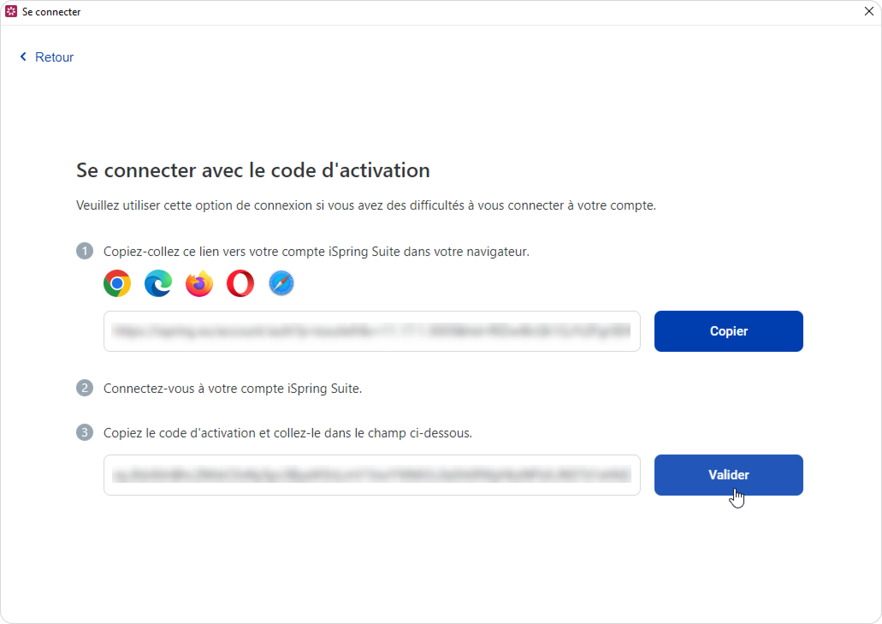The width and height of the screenshot is (882, 624).
Task: Go back via the Retour link
Action: (x=54, y=57)
